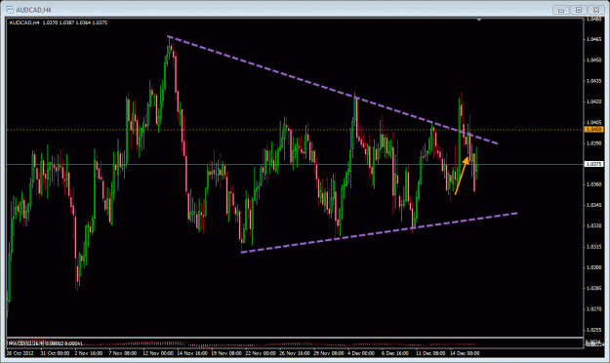
Task: Click the 4 Dec 00:00 time label
Action: coord(361,353)
